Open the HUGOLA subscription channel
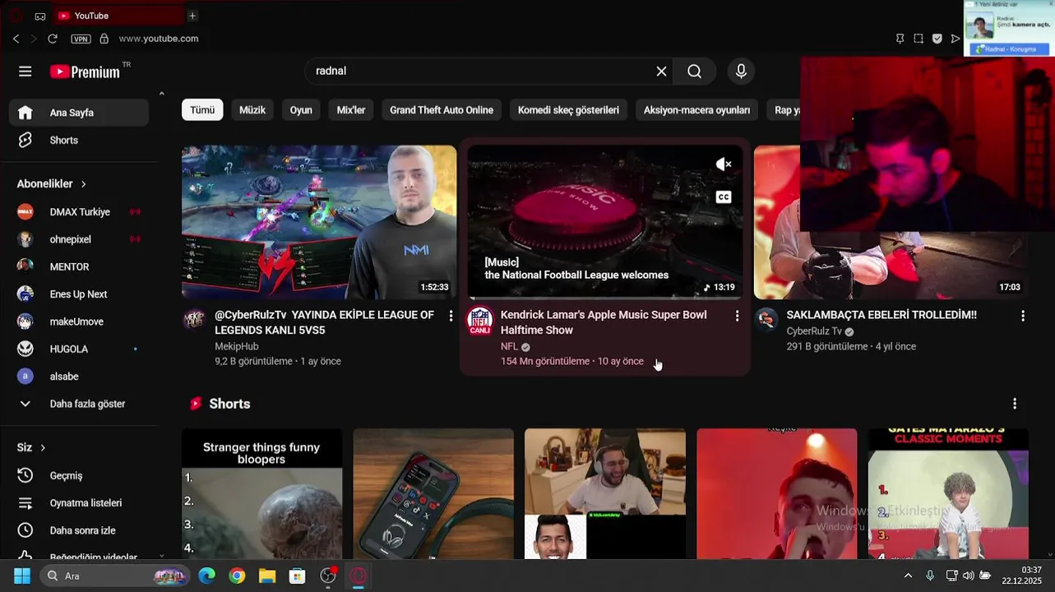Screen dimensions: 1055x592 pos(79,349)
